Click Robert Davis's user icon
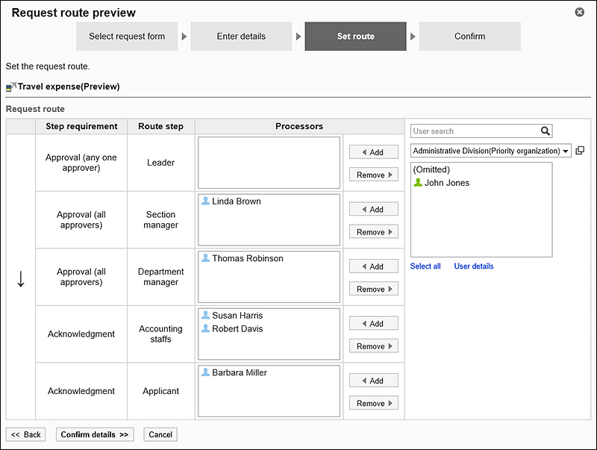The image size is (597, 450). (205, 328)
